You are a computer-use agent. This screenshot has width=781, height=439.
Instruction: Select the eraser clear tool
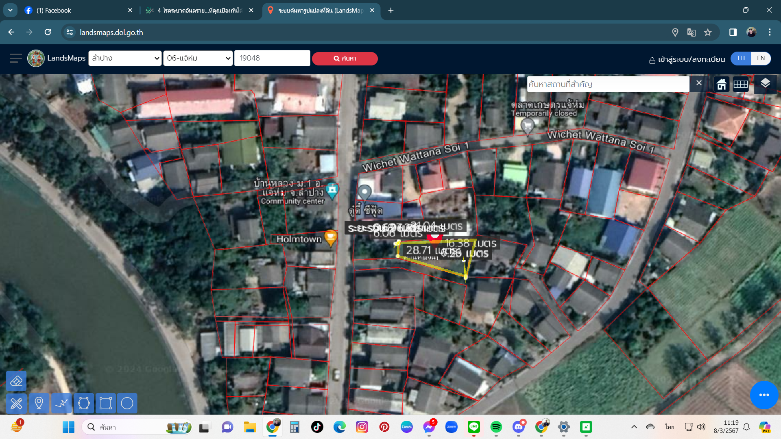[x=16, y=381]
